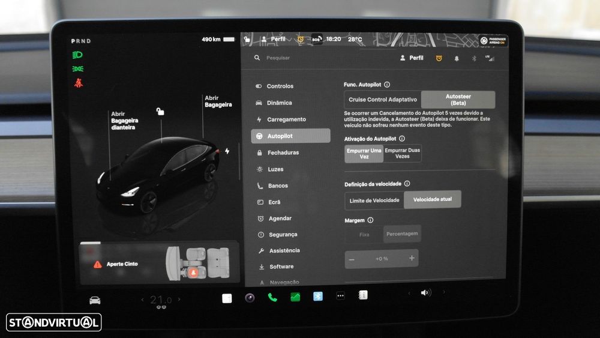
Task: Tap the Aperte Cinto seatbelt warning
Action: pos(116,264)
